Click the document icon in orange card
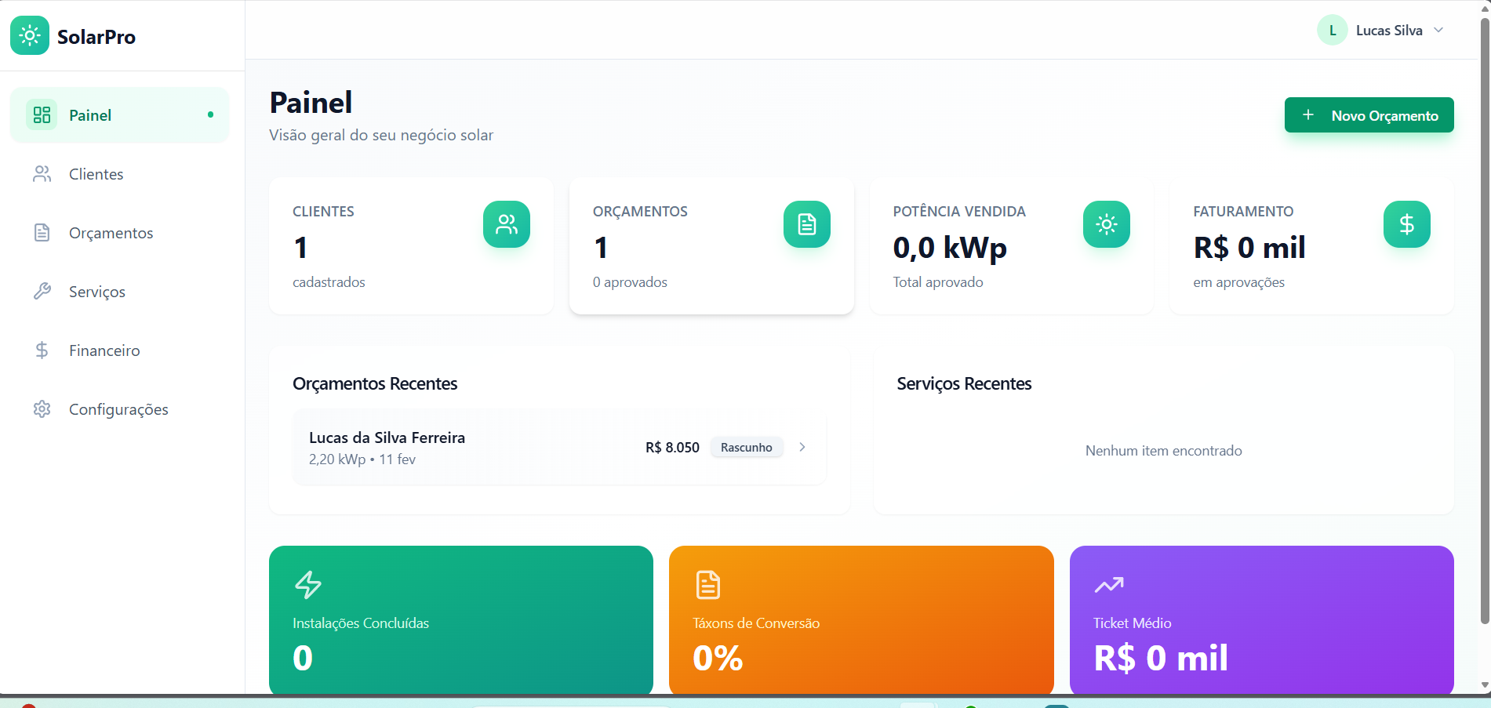1491x708 pixels. [708, 585]
